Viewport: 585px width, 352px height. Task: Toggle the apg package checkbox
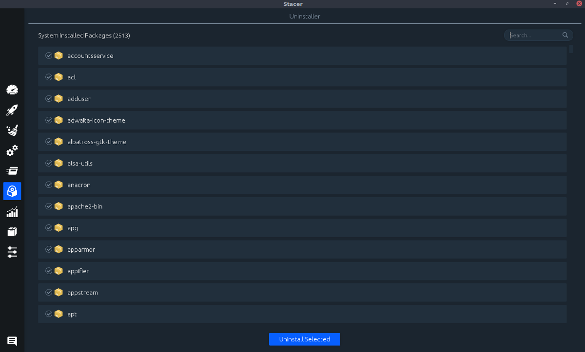pos(49,227)
